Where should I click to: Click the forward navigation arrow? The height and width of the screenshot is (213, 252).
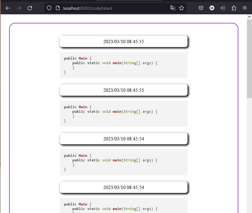tap(19, 8)
